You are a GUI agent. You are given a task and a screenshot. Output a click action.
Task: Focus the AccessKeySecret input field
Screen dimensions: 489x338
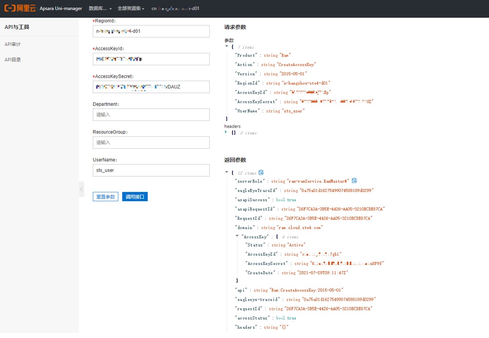coord(151,87)
